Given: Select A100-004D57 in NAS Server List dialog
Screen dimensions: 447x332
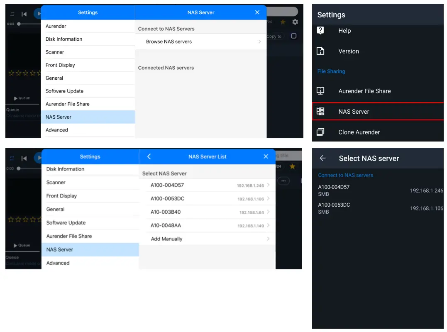Looking at the screenshot, I should (207, 185).
